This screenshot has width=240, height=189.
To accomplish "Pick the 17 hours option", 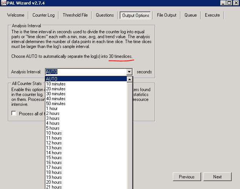I will [86, 167].
